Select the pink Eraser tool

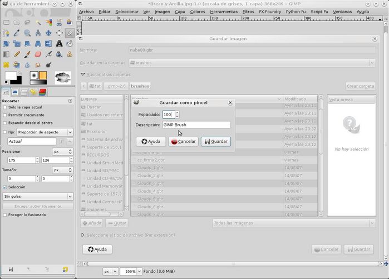point(38,54)
